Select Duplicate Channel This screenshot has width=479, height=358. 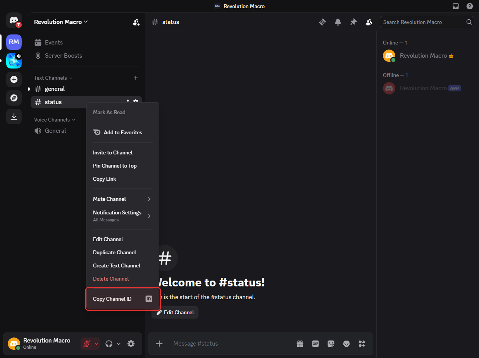click(x=122, y=252)
